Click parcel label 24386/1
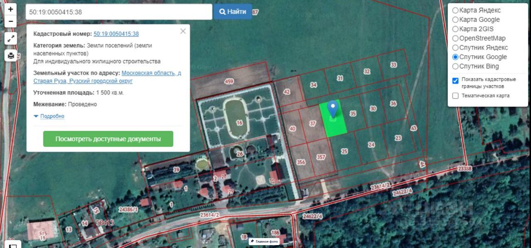 128,209
